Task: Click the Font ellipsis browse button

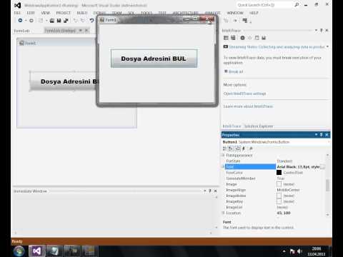Action: [x=322, y=167]
